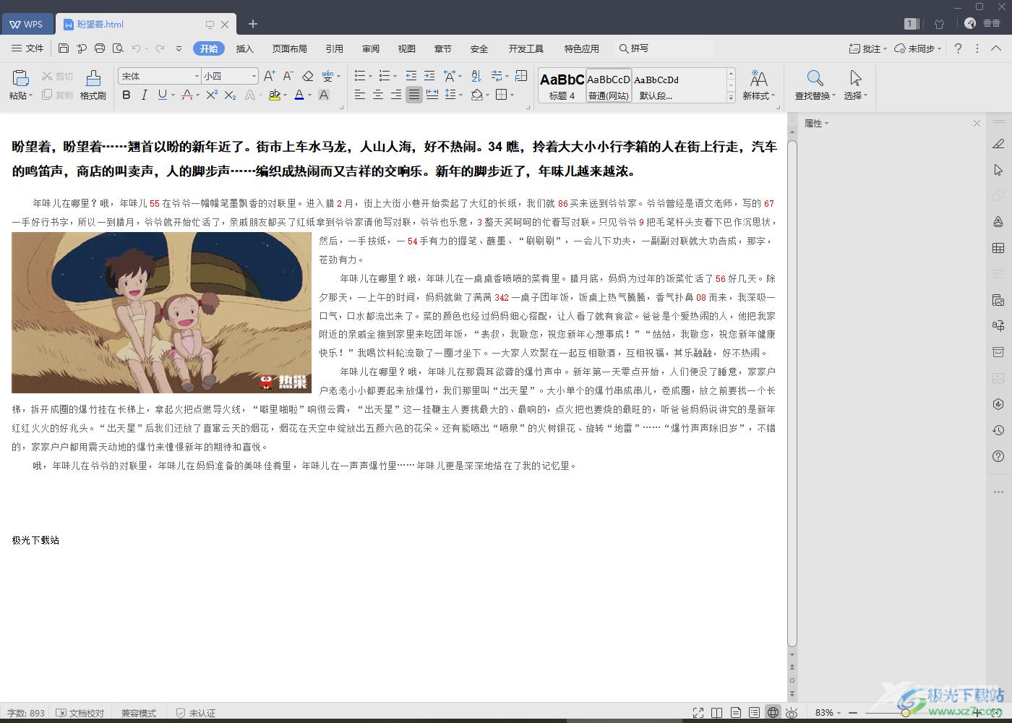Click the 拼写 search field
This screenshot has height=723, width=1012.
pyautogui.click(x=663, y=48)
